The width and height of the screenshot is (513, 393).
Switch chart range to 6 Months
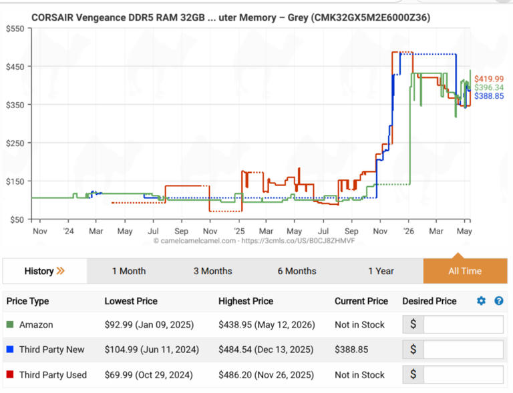pyautogui.click(x=297, y=271)
